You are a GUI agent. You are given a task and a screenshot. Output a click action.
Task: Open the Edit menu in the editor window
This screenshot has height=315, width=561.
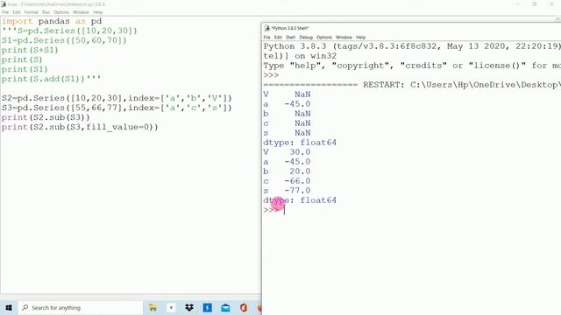coord(17,12)
